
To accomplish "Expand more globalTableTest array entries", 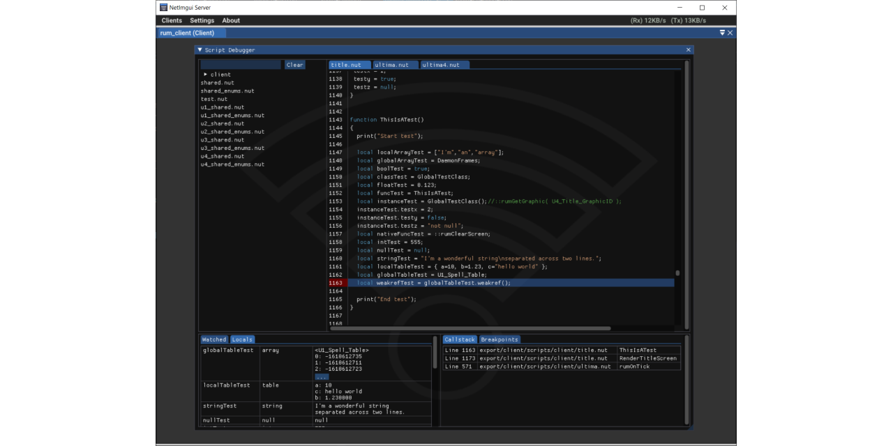I will (x=321, y=376).
